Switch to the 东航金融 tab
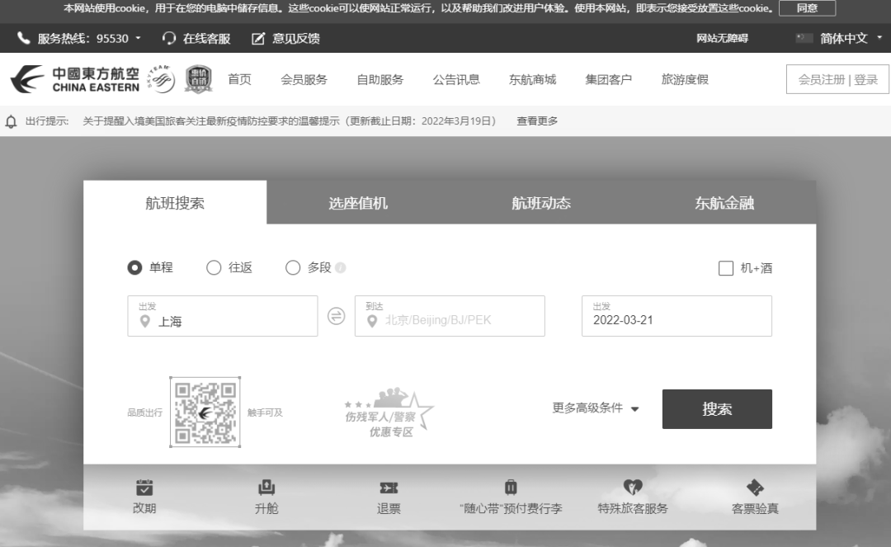This screenshot has height=547, width=891. pos(724,203)
